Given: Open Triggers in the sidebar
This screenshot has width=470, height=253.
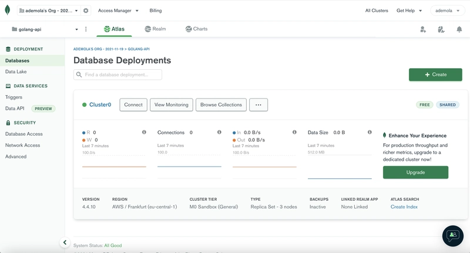Looking at the screenshot, I should [x=14, y=97].
